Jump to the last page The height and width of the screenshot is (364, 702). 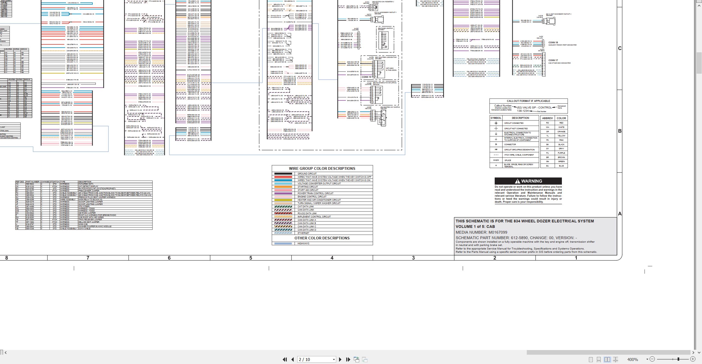[x=348, y=359]
